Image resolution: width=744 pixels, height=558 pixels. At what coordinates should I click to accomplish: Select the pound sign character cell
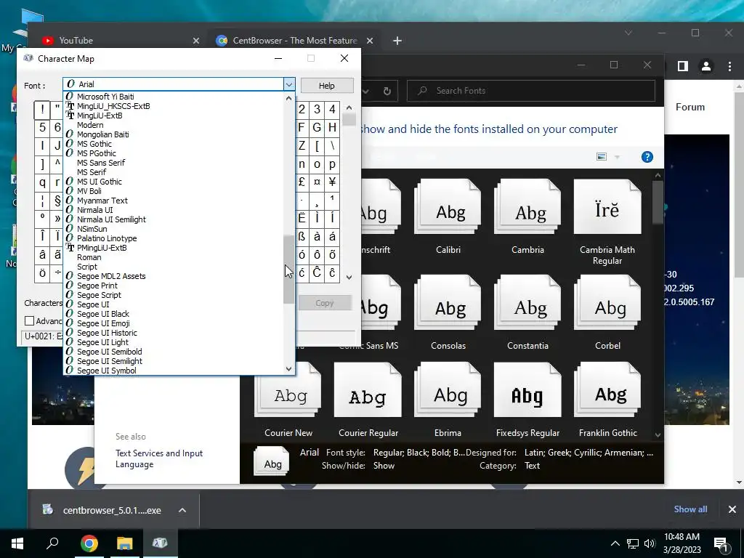coord(302,182)
